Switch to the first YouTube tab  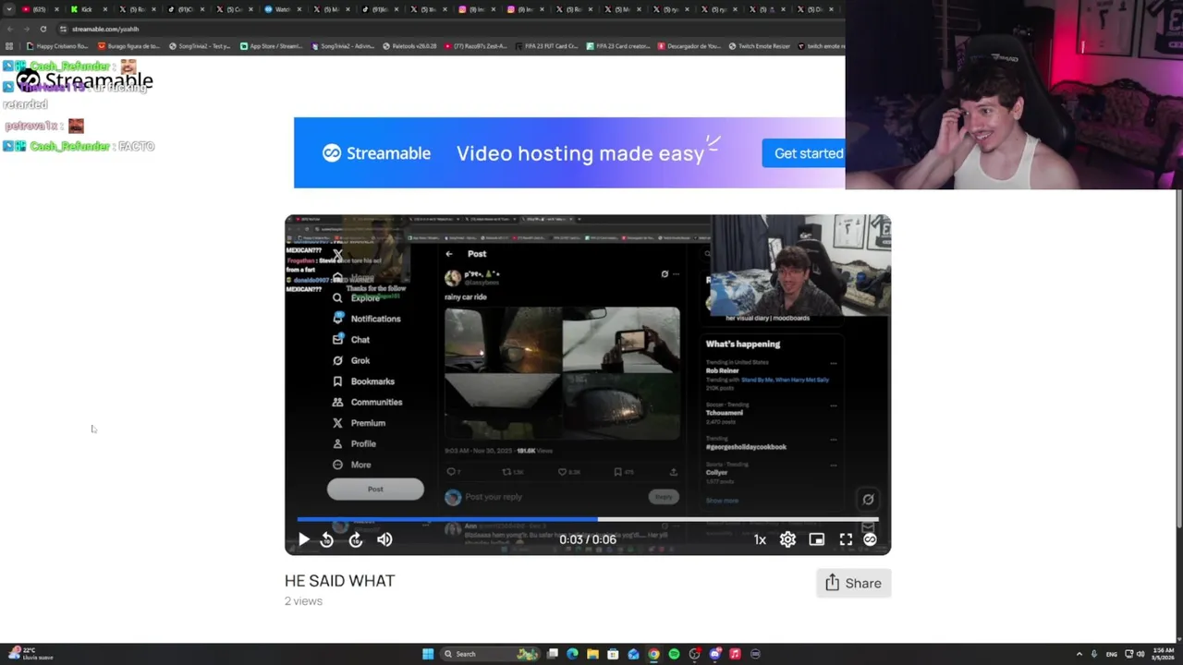41,9
